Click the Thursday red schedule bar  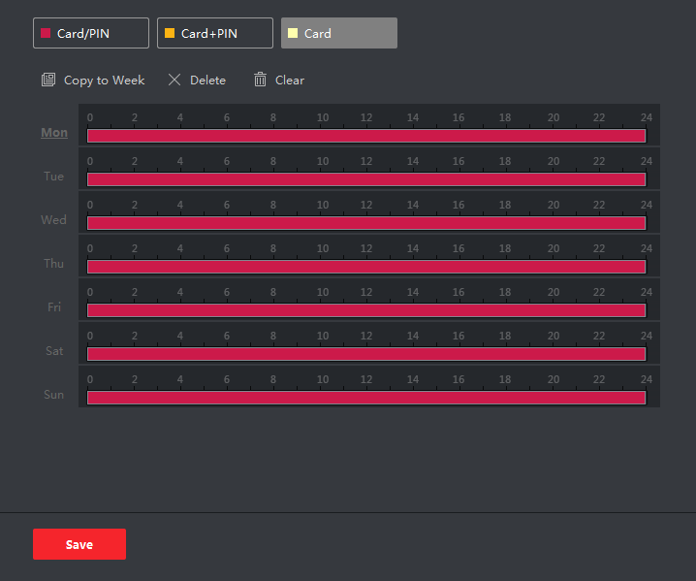(x=366, y=267)
